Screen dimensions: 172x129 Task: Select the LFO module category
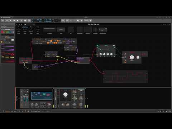(x=31, y=29)
